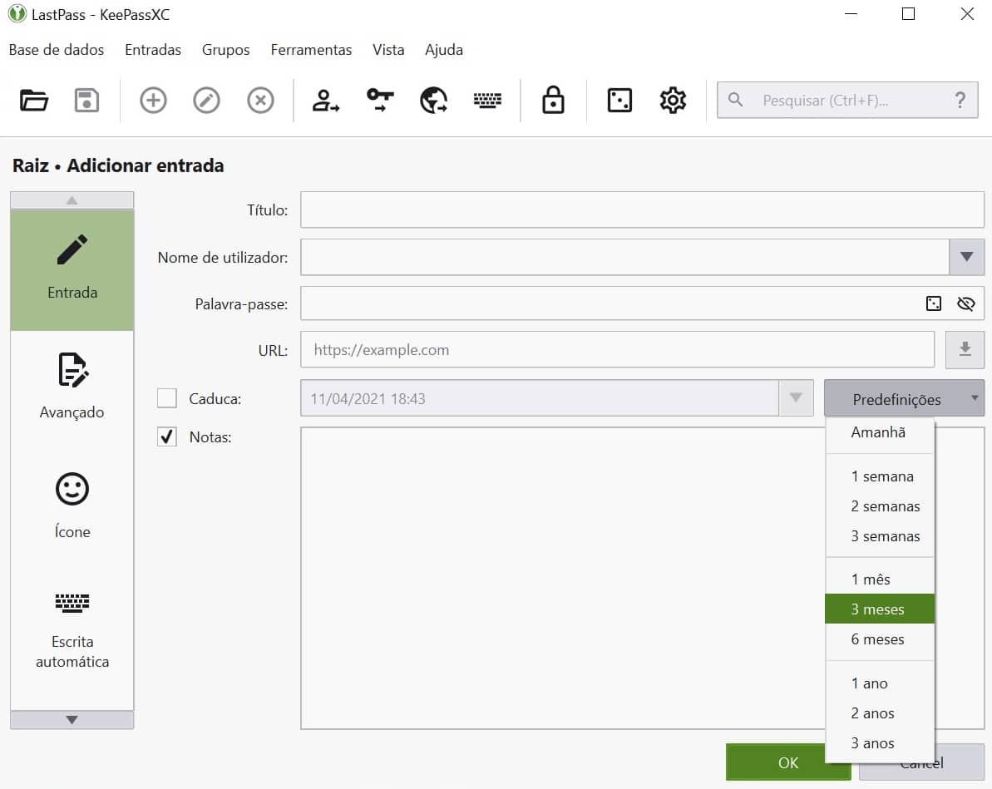
Task: Enable the Caduca expiry checkbox
Action: point(167,399)
